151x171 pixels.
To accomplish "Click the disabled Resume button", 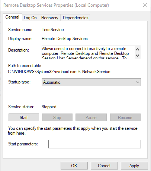I will click(x=125, y=118).
